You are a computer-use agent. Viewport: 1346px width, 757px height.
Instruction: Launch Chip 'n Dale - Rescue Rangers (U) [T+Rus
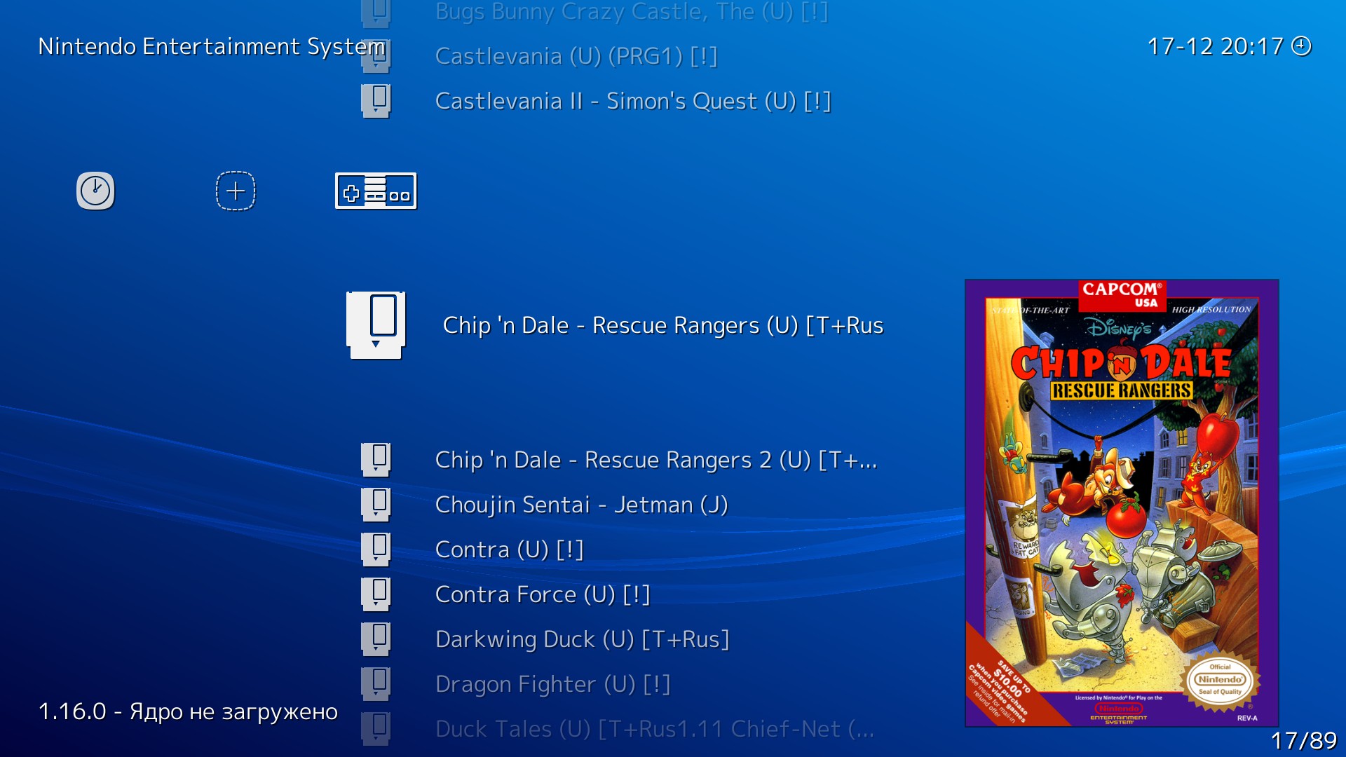click(663, 325)
